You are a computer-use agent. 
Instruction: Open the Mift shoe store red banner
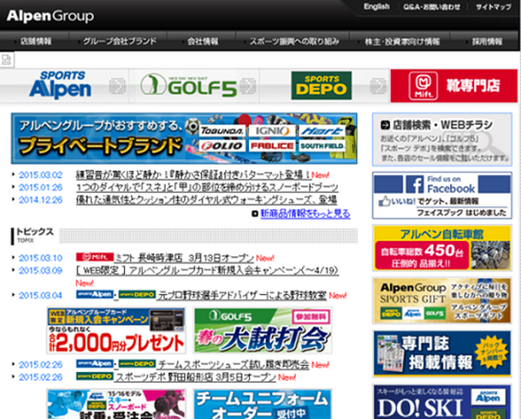click(453, 86)
